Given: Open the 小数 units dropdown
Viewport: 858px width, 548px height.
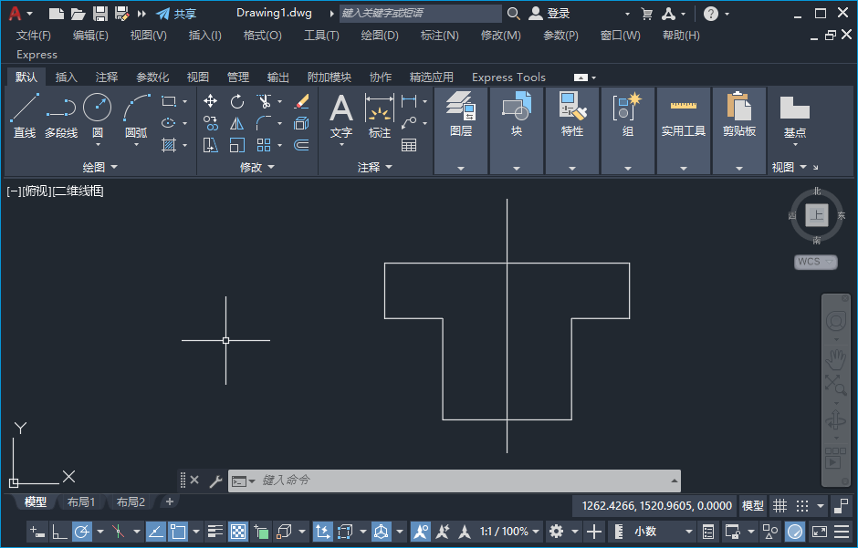Looking at the screenshot, I should (650, 532).
